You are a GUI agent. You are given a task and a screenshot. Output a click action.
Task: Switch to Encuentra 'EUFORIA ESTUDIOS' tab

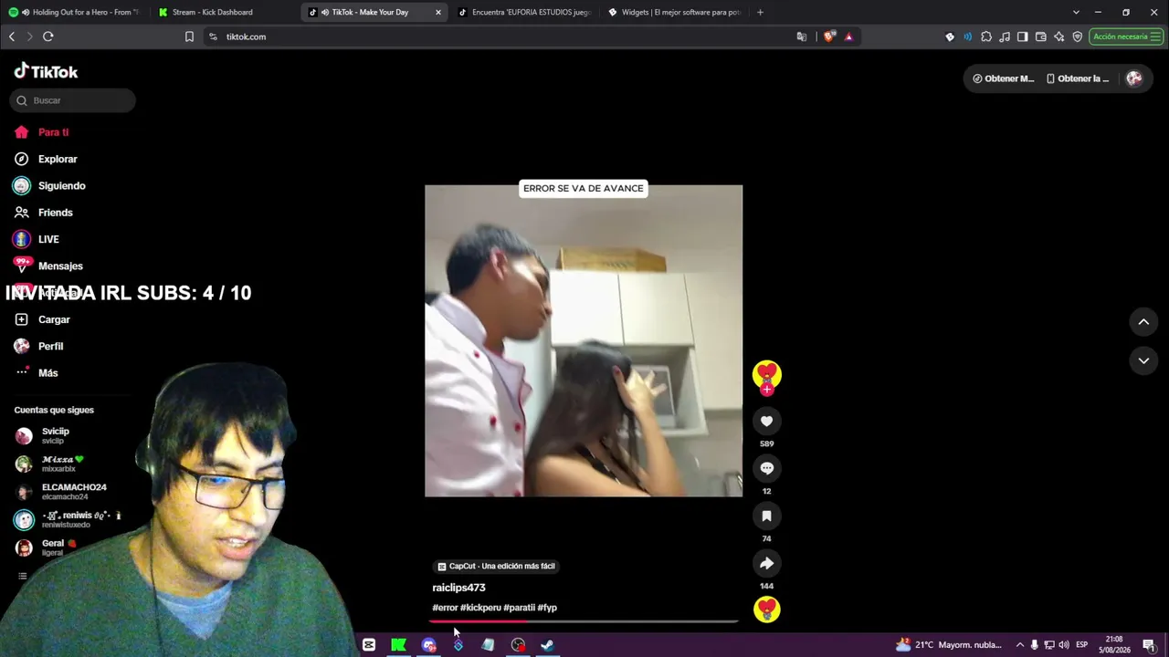tap(524, 12)
